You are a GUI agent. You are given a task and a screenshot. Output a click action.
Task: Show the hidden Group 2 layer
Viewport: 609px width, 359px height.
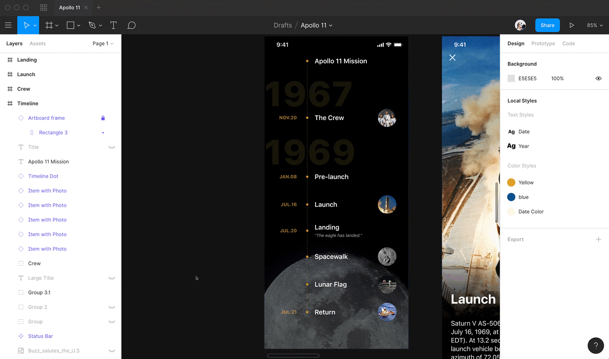click(112, 307)
